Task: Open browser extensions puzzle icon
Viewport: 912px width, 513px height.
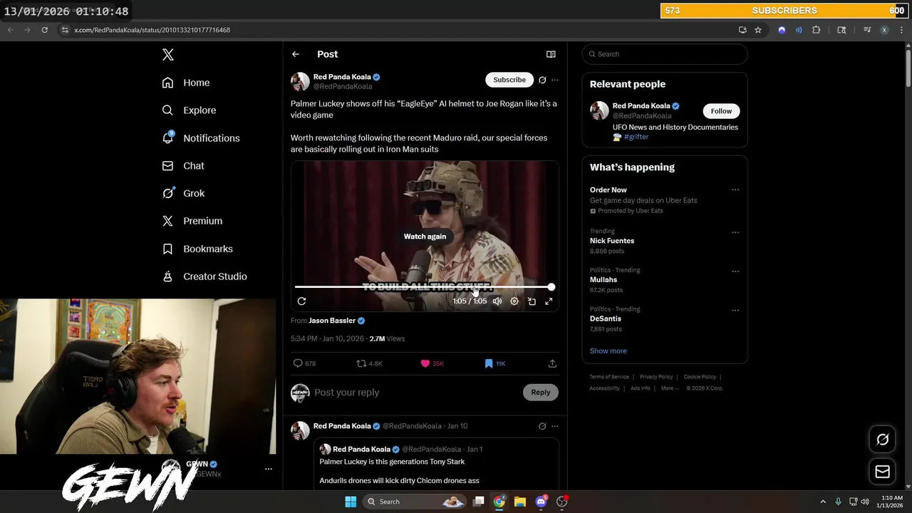Action: [817, 30]
